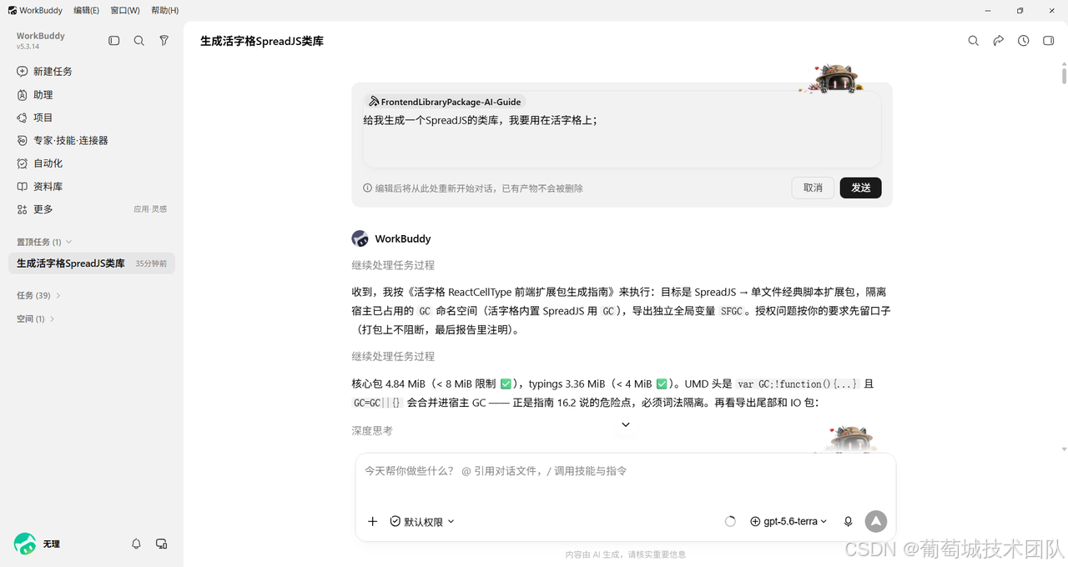Click the inline code SFGC

(732, 311)
